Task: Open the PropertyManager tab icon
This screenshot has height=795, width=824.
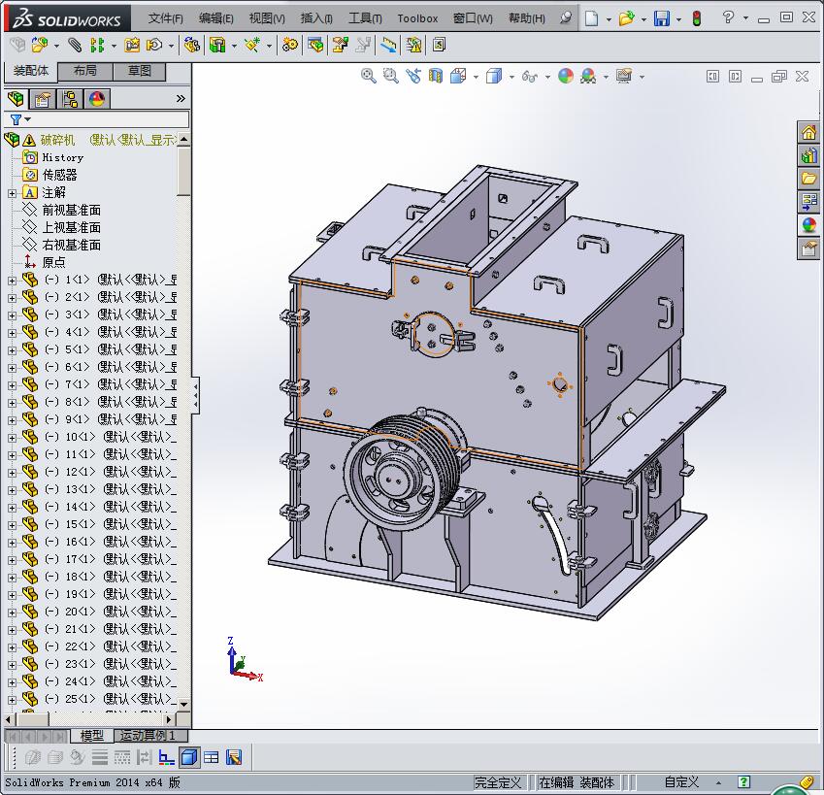Action: coord(43,99)
